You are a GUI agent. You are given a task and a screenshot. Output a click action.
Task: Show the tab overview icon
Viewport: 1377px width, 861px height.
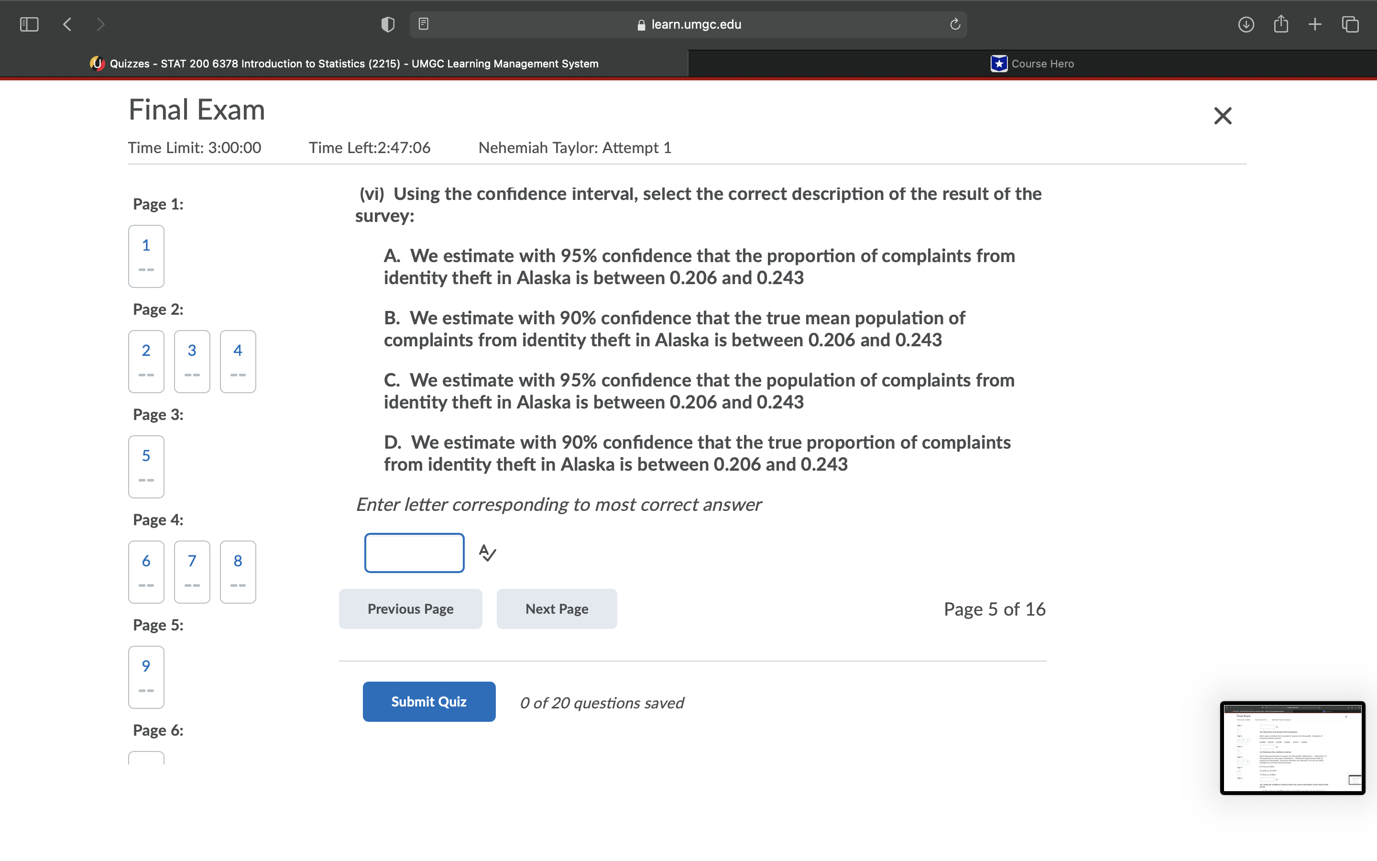click(x=1350, y=24)
